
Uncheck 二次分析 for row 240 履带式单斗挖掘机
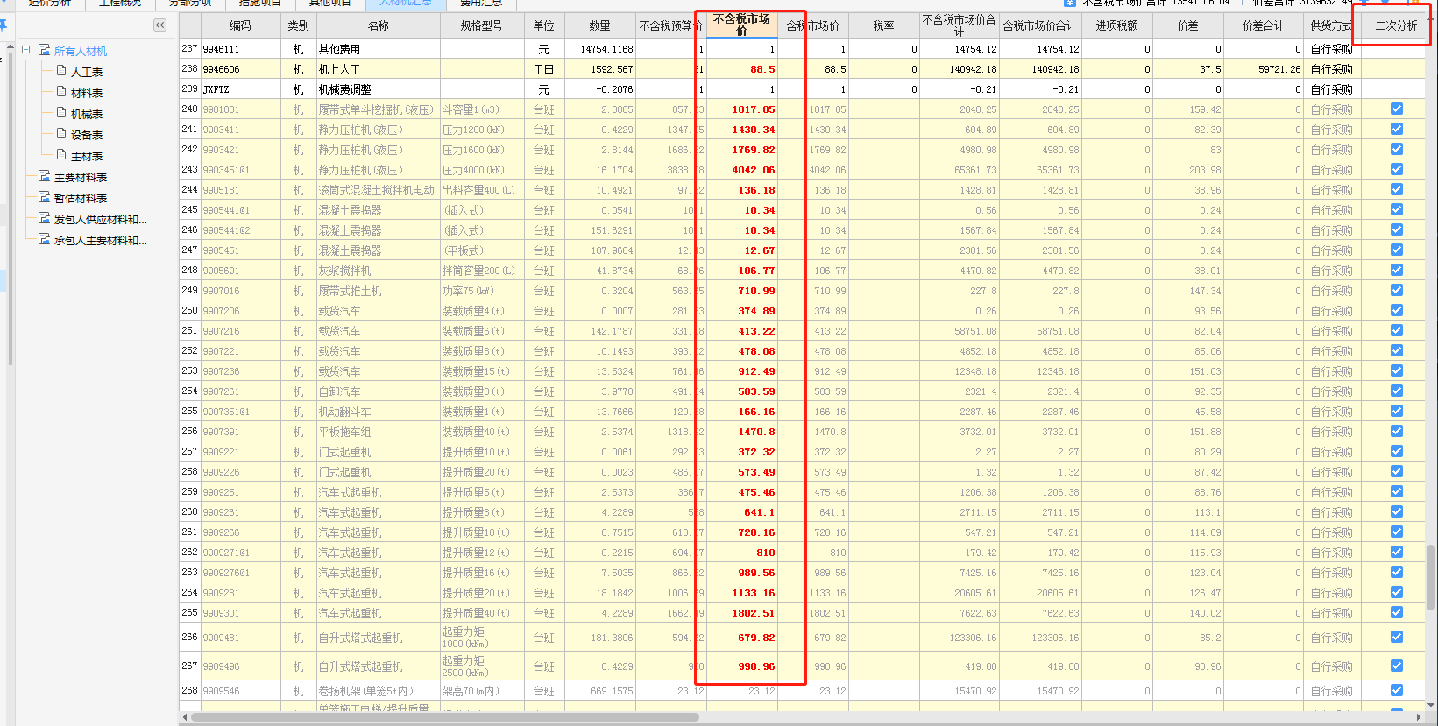click(x=1397, y=109)
